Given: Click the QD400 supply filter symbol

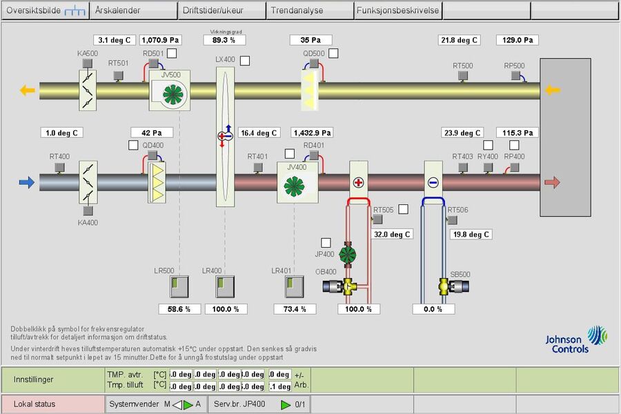Looking at the screenshot, I should [x=158, y=183].
